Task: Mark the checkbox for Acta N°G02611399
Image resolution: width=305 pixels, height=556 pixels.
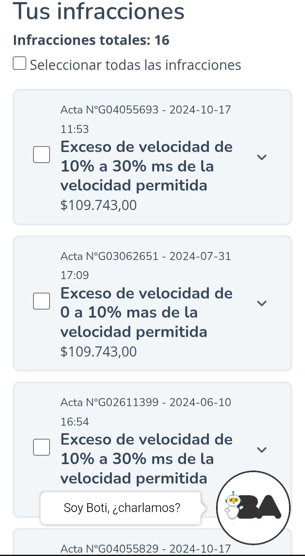Action: tap(42, 447)
